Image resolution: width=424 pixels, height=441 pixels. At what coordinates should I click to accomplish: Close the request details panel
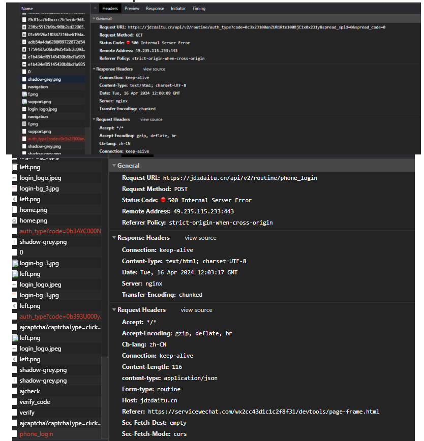(x=95, y=9)
